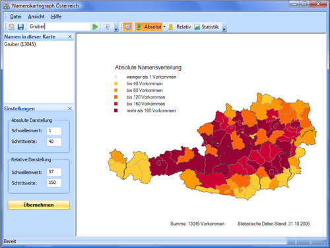Image resolution: width=330 pixels, height=248 pixels.
Task: Click the info bubble icon in toolbar
Action: tap(107, 27)
